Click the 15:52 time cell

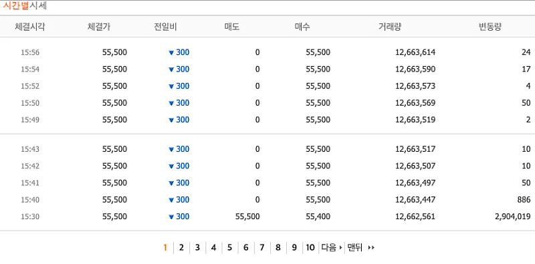(30, 86)
